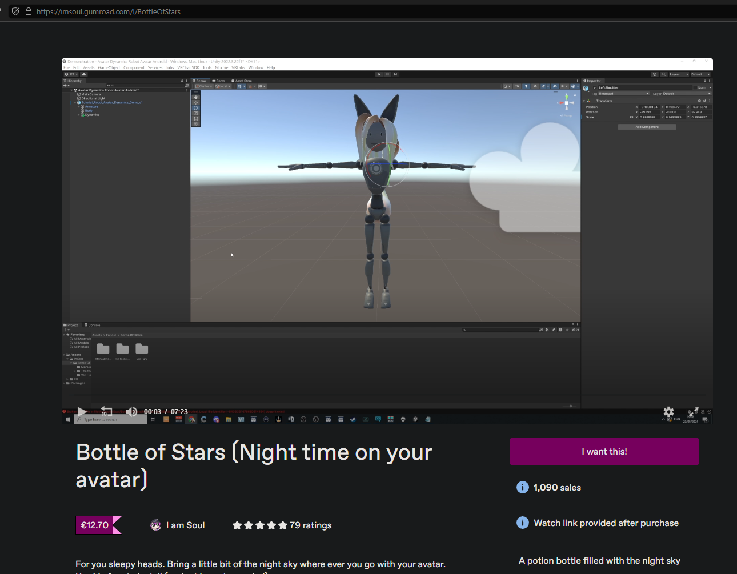
Task: Select the Move tool in scene
Action: (195, 102)
